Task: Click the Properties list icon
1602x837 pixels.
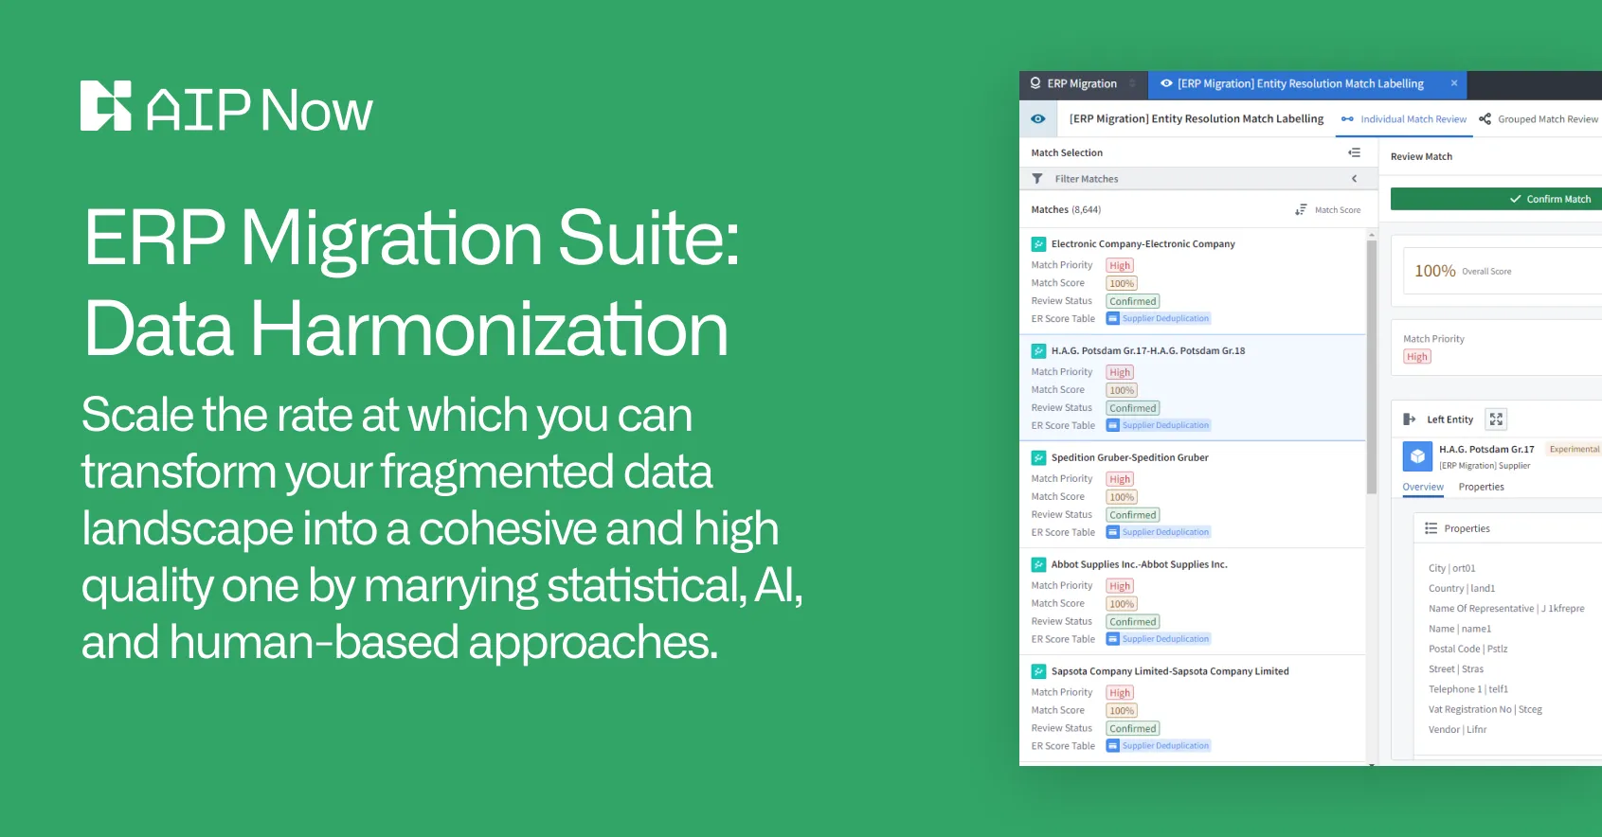Action: 1431,529
